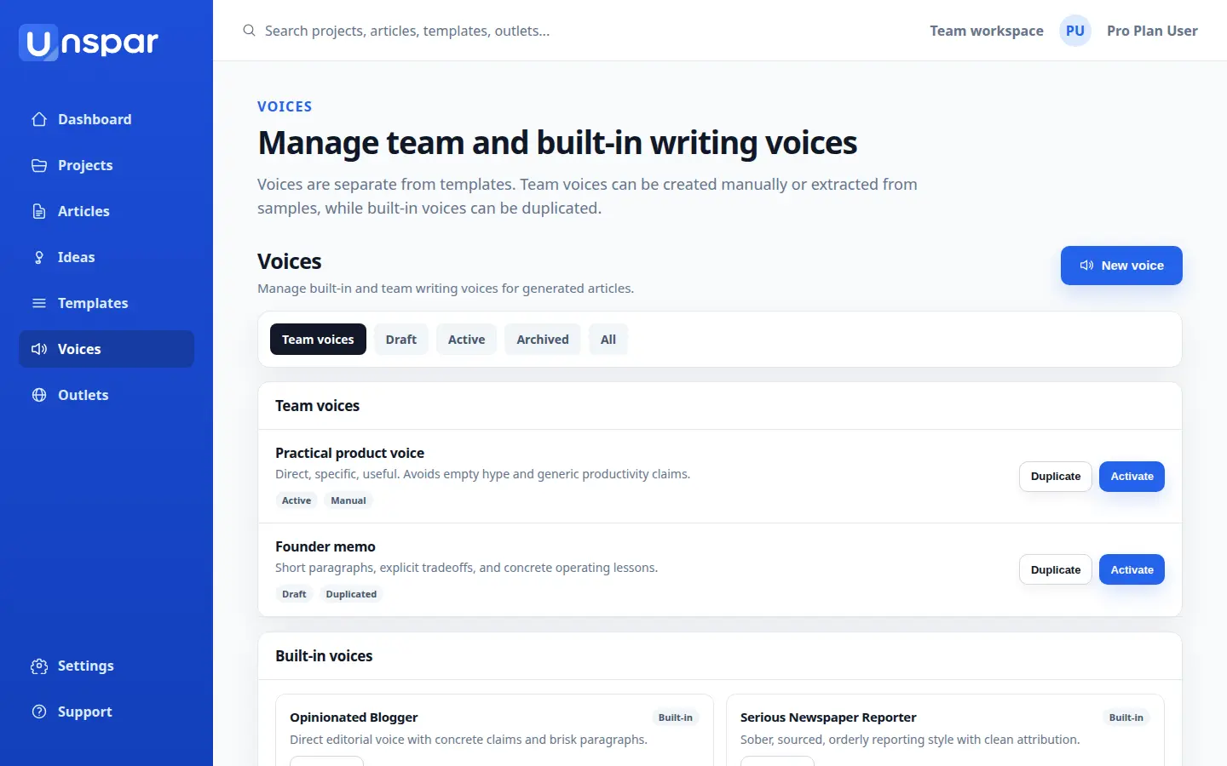Click the Articles document icon
Viewport: 1227px width, 766px height.
tap(39, 211)
